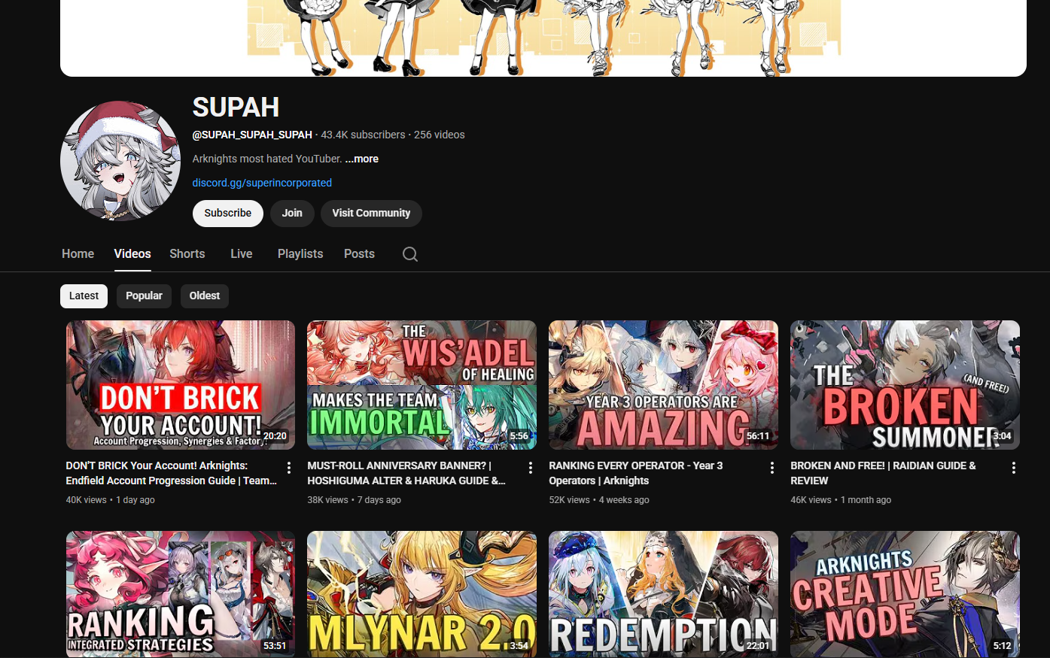Play the DON'T BRICK YOUR ACCOUNT thumbnail
This screenshot has width=1050, height=658.
pos(181,385)
